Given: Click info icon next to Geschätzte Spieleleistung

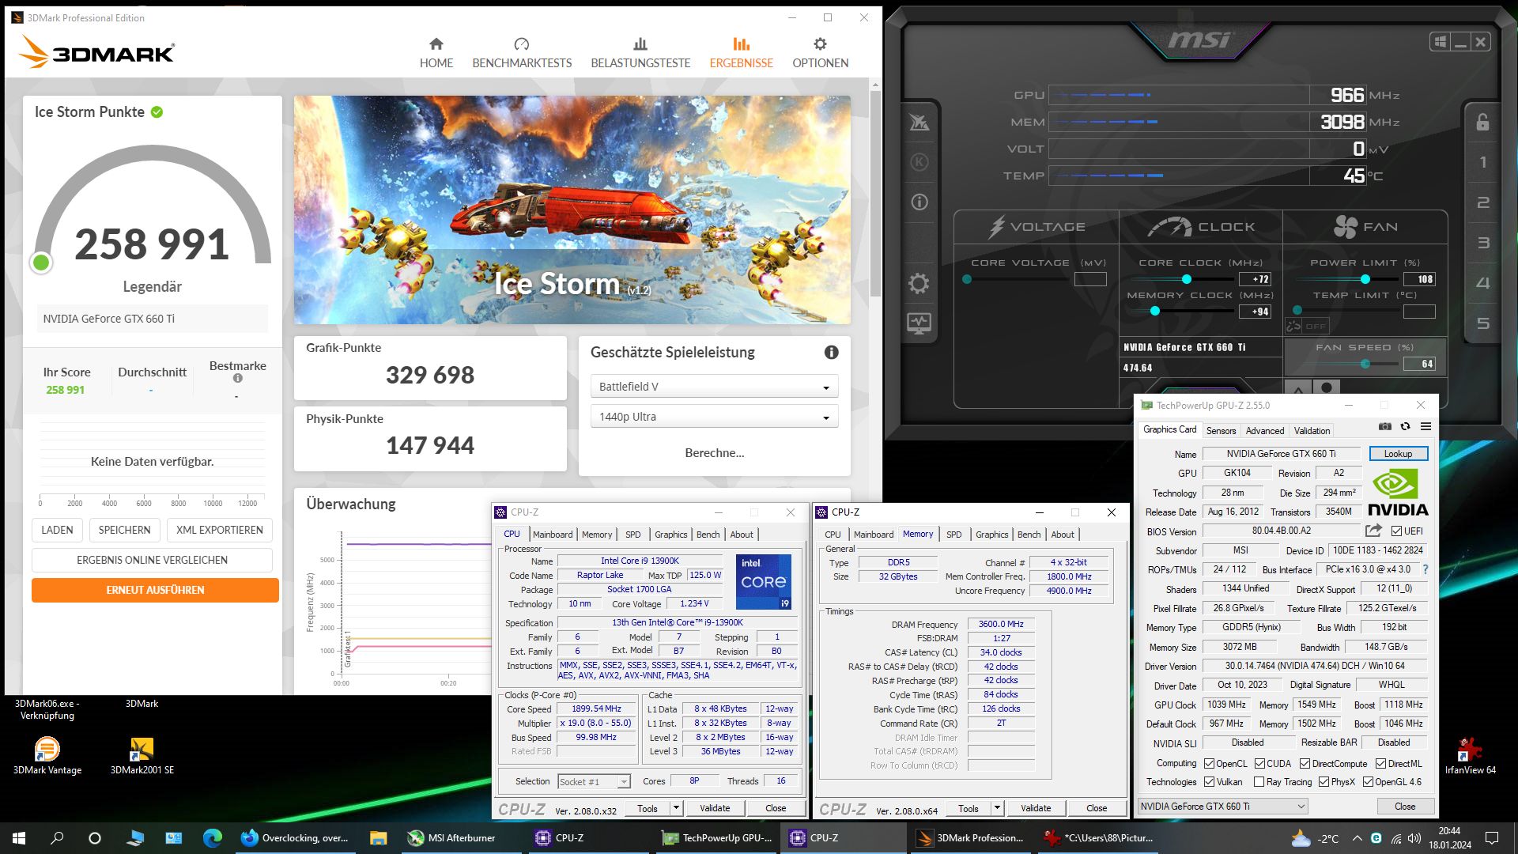Looking at the screenshot, I should [x=831, y=353].
